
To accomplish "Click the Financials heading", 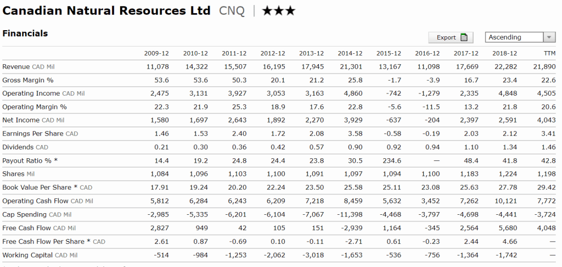I will click(25, 34).
